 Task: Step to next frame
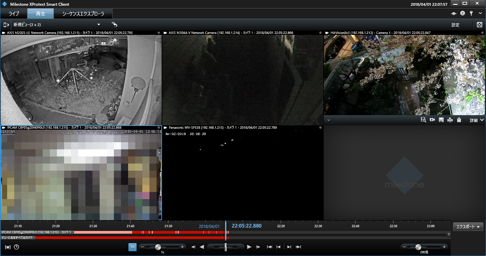coord(258,247)
